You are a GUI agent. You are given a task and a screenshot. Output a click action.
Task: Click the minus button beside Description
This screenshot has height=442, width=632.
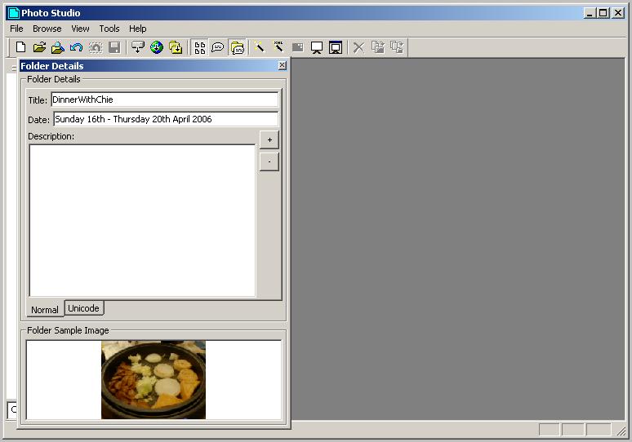(x=269, y=161)
